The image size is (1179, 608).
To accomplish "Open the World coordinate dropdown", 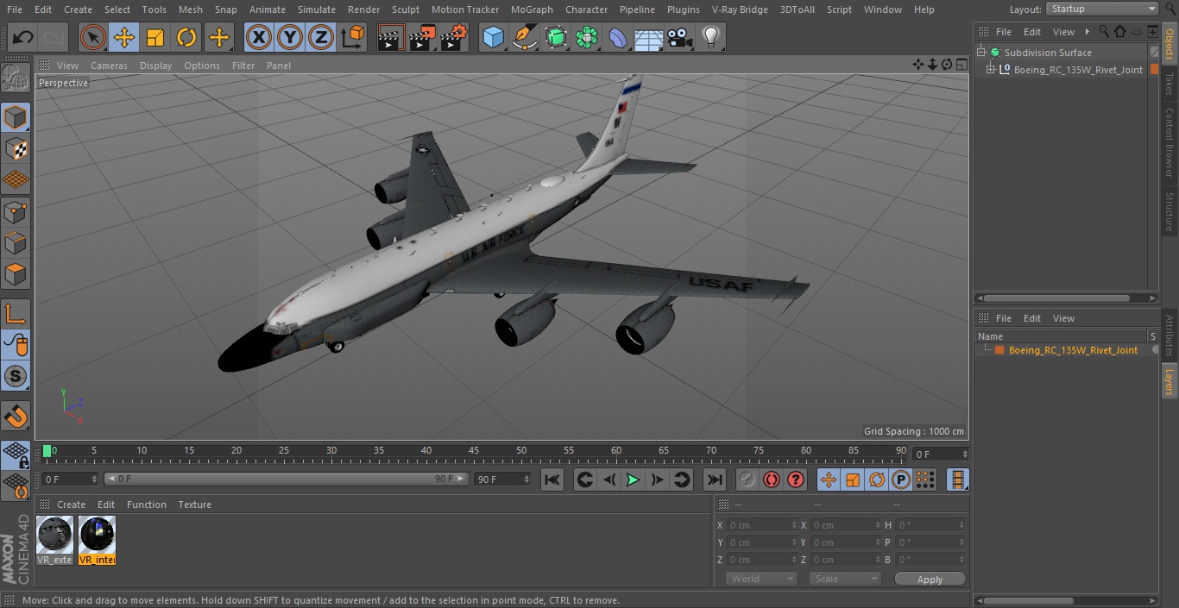I will point(760,579).
